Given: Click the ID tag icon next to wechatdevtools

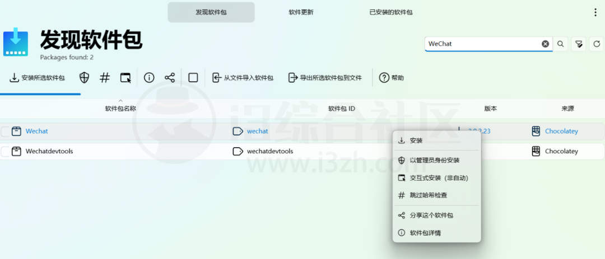Looking at the screenshot, I should 238,152.
